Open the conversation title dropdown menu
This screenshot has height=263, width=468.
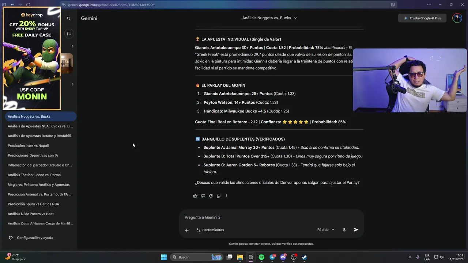pos(269,18)
